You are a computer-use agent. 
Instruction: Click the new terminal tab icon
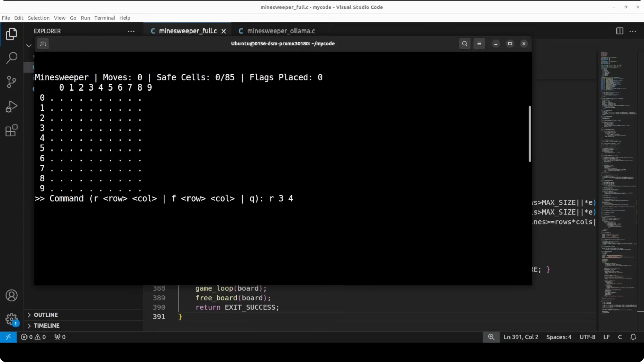(x=43, y=44)
